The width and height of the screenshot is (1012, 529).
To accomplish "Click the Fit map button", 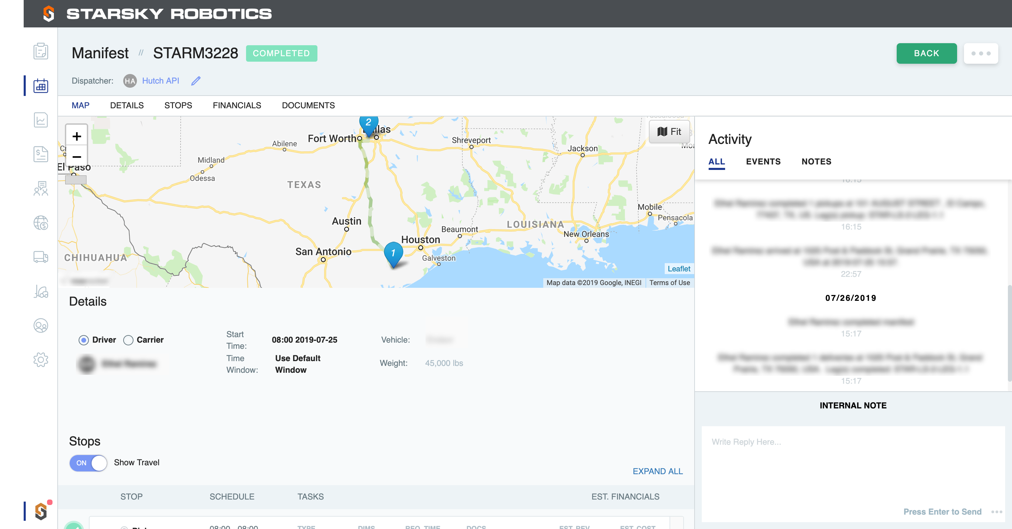I will (669, 132).
